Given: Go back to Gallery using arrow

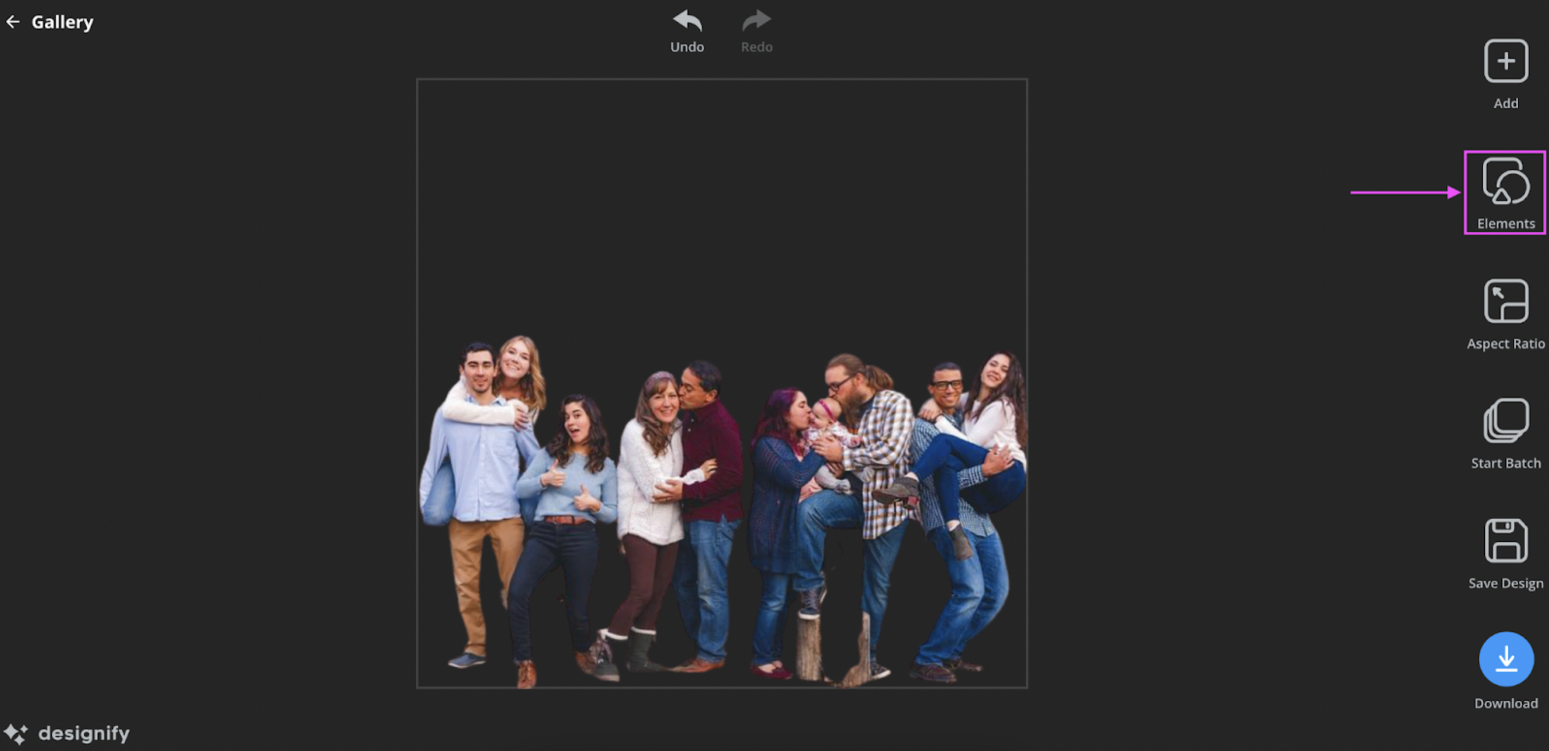Looking at the screenshot, I should pyautogui.click(x=13, y=22).
